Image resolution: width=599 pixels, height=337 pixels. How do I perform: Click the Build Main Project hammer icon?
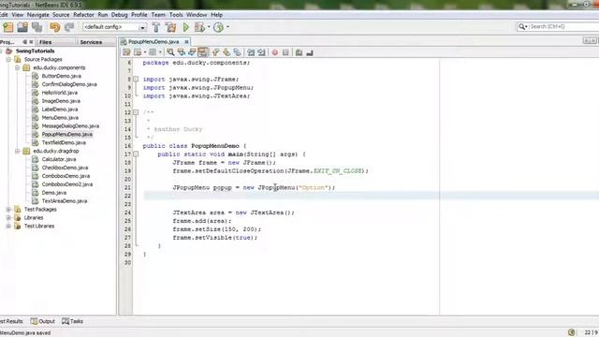click(x=156, y=27)
